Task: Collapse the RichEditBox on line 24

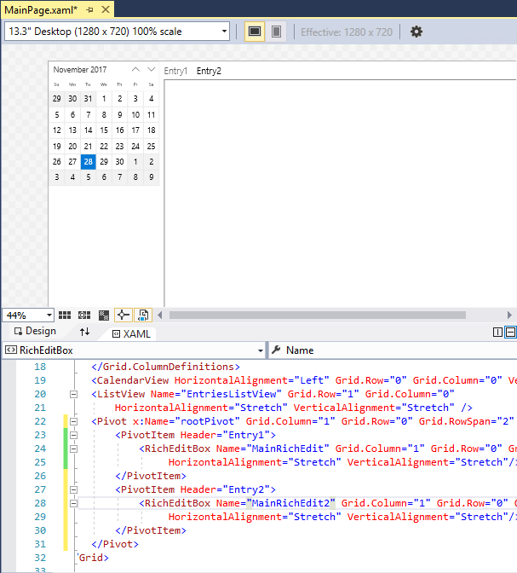Action: (74, 449)
